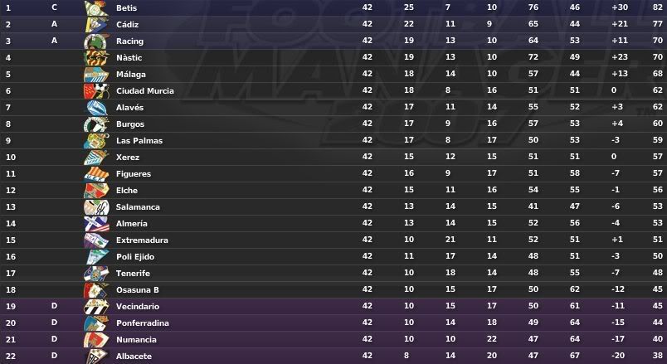667x364 pixels.
Task: Click the Nàstic club badge icon
Action: click(96, 58)
